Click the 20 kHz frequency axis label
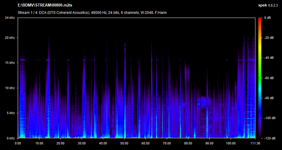282x150 pixels. pyautogui.click(x=10, y=38)
